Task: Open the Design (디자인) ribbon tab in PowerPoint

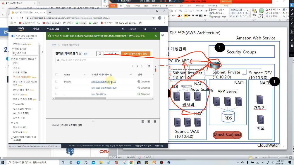Action: pos(137,6)
